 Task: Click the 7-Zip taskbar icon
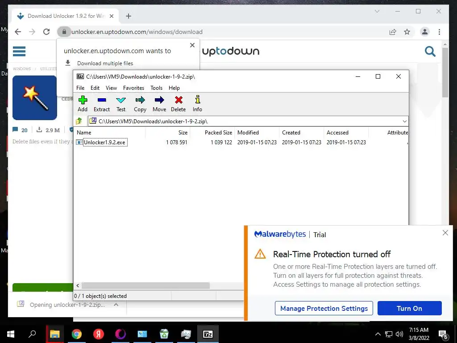[x=208, y=334]
